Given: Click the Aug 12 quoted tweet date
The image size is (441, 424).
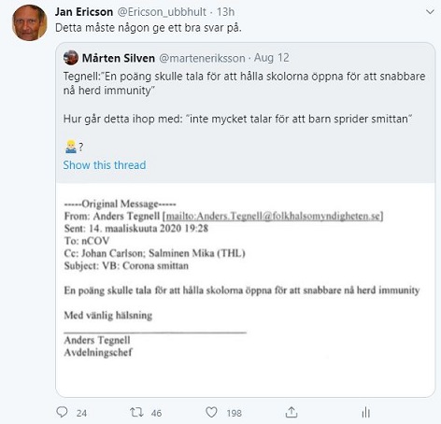Looking at the screenshot, I should point(272,58).
